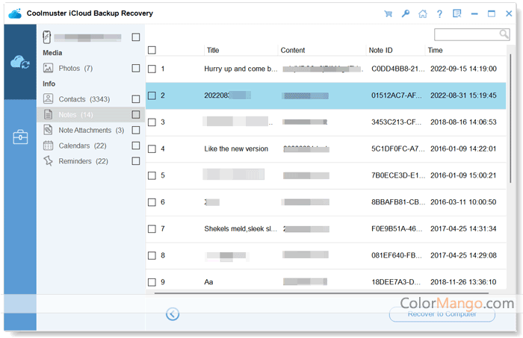Viewport: 523px width, 338px height.
Task: Tick the Contacts category checkbox
Action: coord(135,99)
